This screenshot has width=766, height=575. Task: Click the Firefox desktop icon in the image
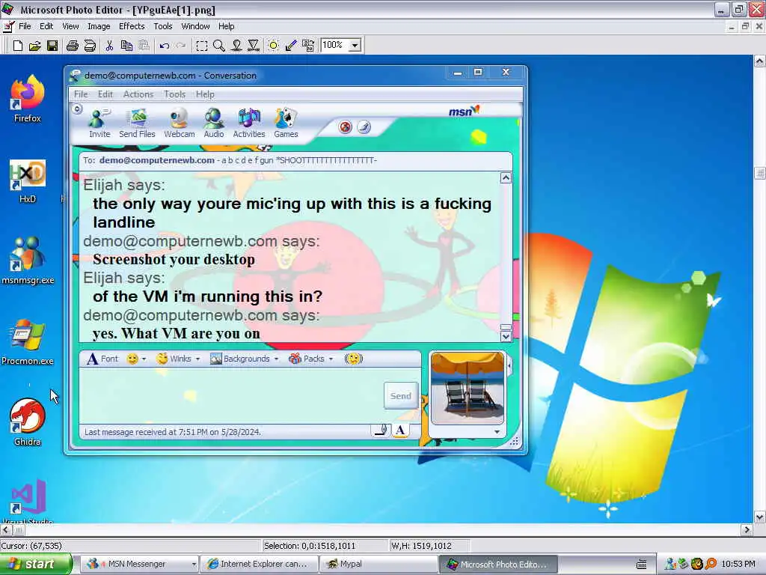[28, 98]
